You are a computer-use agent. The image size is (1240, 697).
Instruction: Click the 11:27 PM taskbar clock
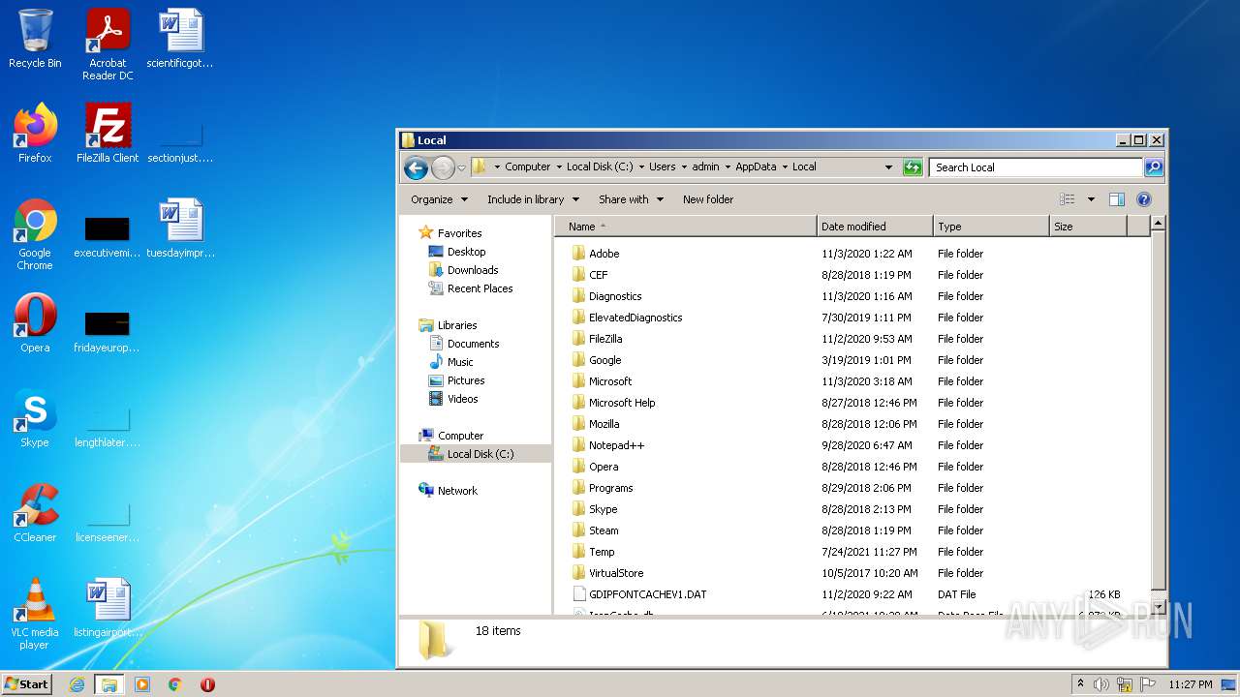click(x=1191, y=684)
